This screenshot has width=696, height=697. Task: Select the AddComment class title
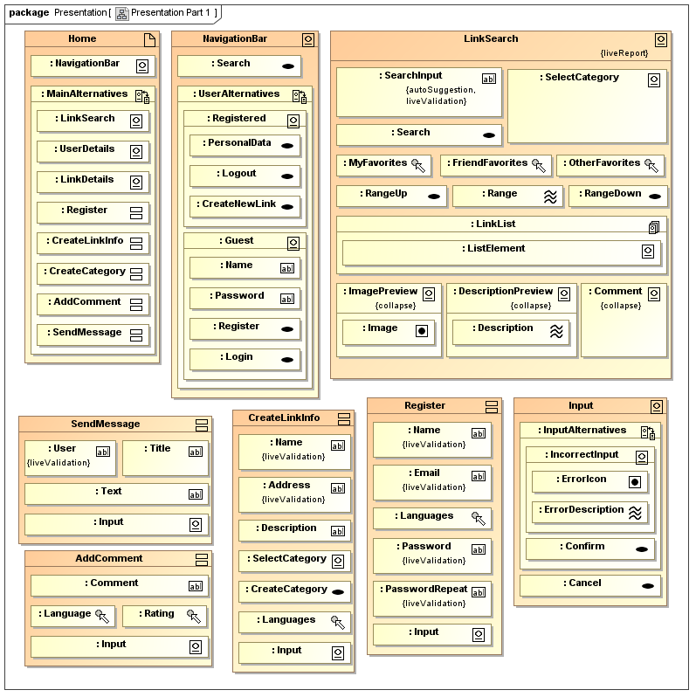click(x=109, y=558)
